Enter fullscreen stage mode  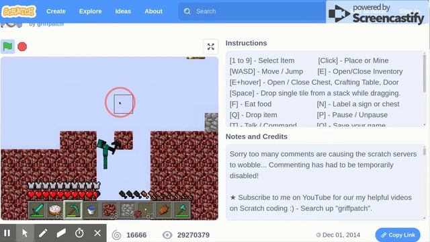click(x=210, y=46)
